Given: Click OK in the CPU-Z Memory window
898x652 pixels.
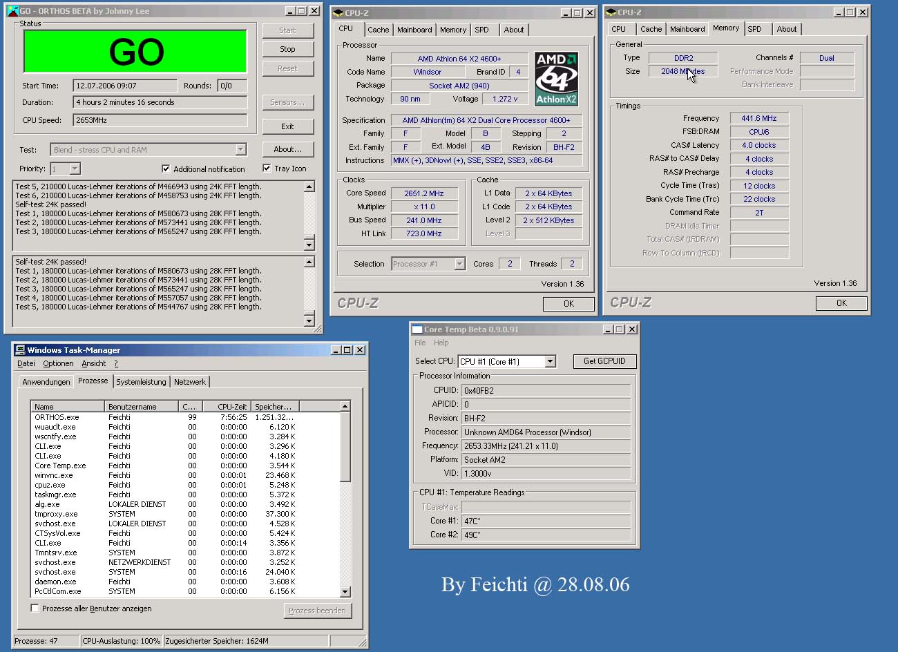Looking at the screenshot, I should (x=841, y=303).
